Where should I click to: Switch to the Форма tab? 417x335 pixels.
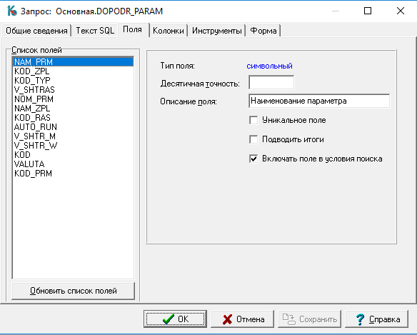point(263,31)
